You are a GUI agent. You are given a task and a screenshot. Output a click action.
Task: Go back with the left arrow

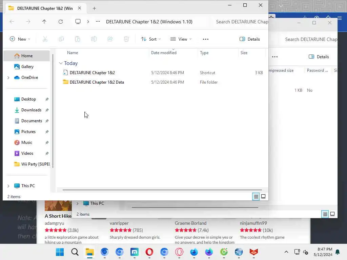(x=12, y=21)
